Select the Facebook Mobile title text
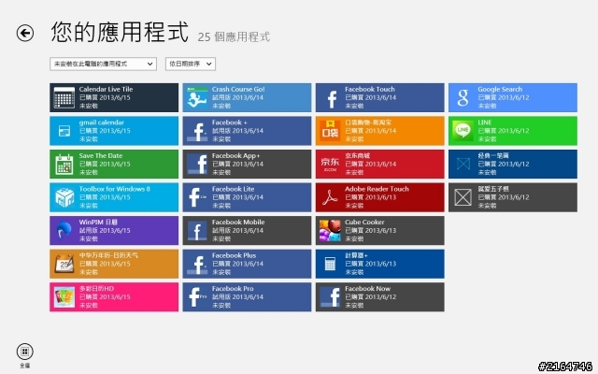Viewport: 598px width, 374px height. [x=238, y=223]
